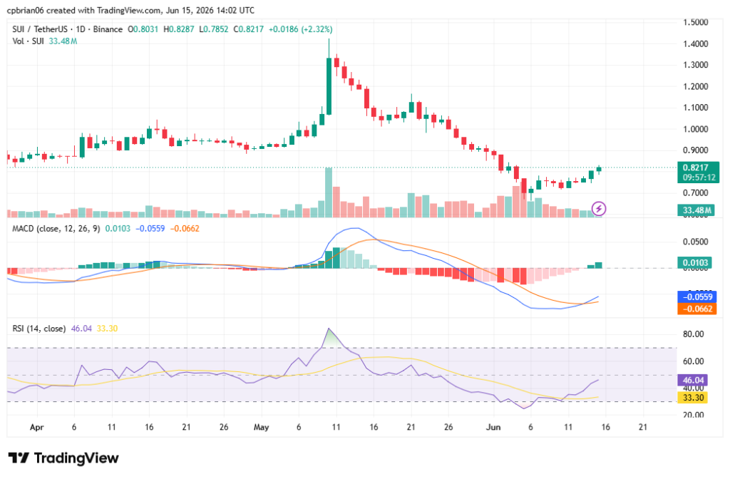Click the change value +0.0186 (+2.32%)
This screenshot has height=479, width=730.
pyautogui.click(x=301, y=29)
